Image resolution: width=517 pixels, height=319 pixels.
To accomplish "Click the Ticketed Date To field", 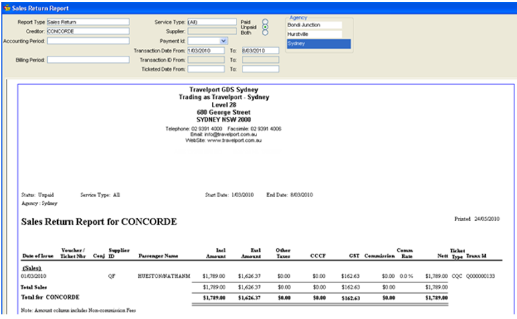I will 260,69.
